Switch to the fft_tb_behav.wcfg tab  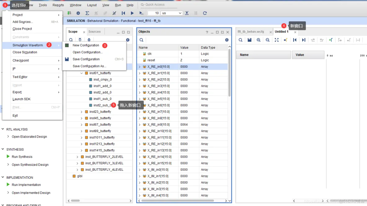click(251, 32)
